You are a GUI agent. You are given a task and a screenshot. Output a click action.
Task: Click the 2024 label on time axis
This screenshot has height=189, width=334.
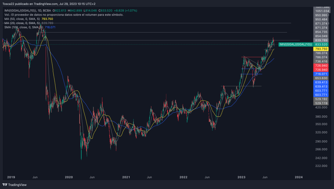298,177
